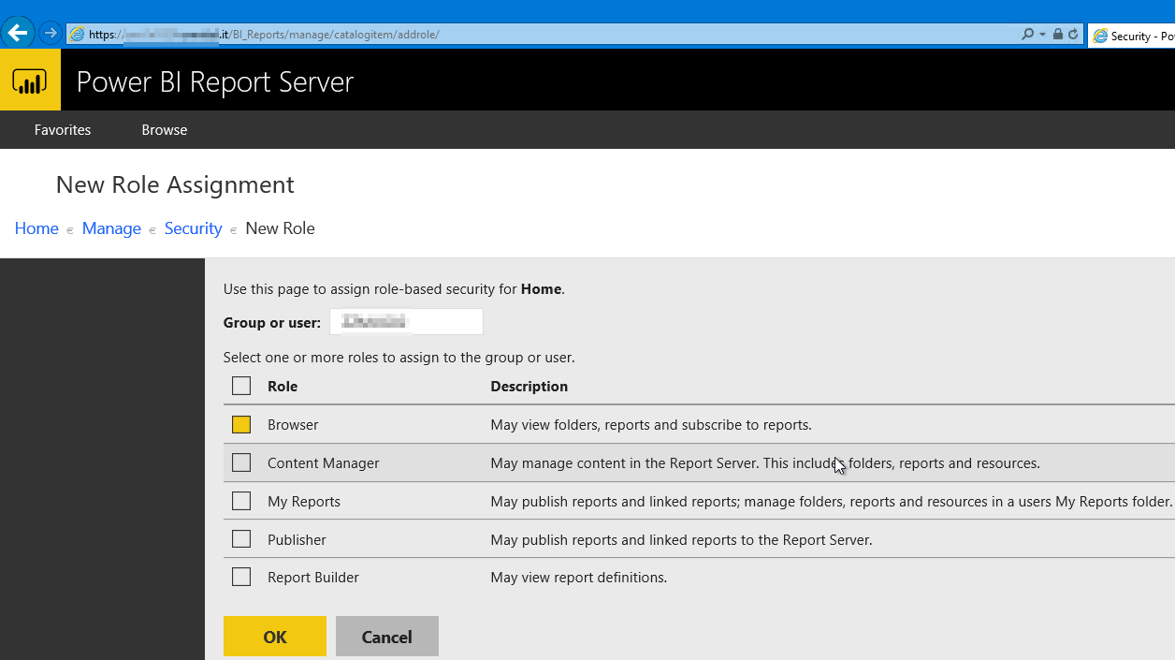Enable the Content Manager role
This screenshot has width=1175, height=660.
pyautogui.click(x=241, y=462)
